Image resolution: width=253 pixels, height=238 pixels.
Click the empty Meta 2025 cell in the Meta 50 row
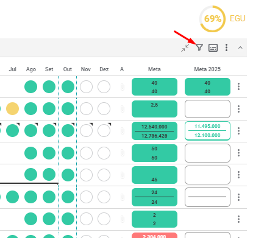click(207, 153)
